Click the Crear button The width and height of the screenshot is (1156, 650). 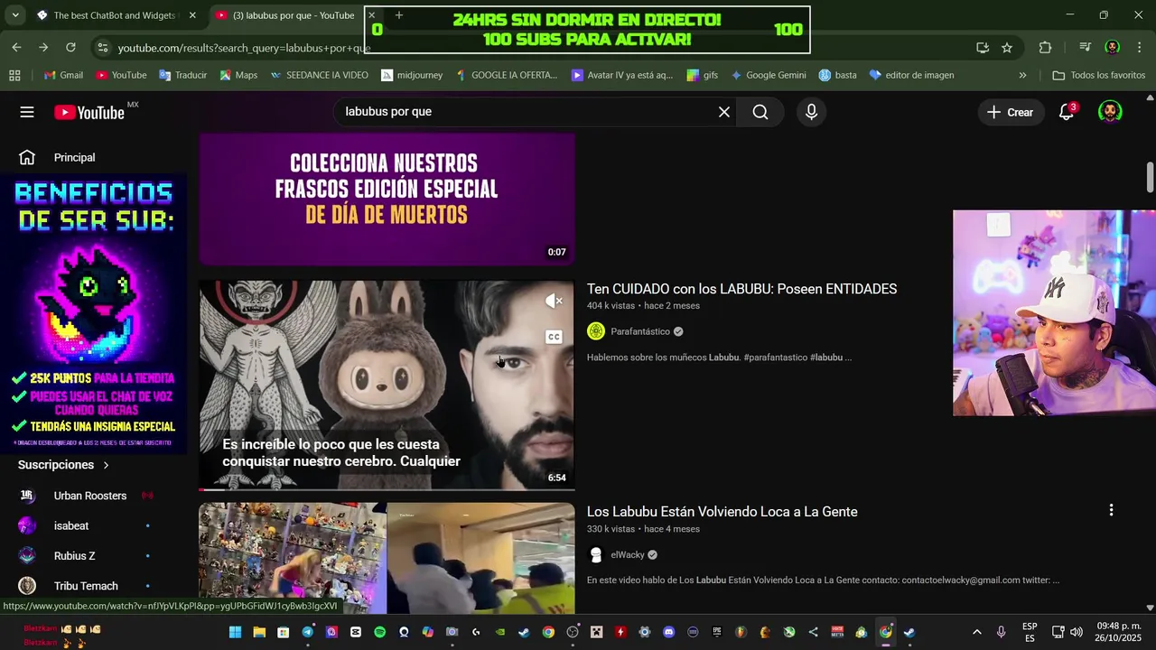[1010, 112]
